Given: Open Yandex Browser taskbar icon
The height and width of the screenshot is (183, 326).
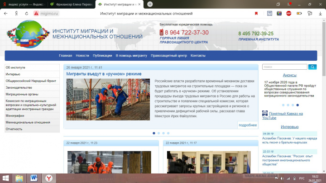Looking at the screenshot, I should [49, 178].
